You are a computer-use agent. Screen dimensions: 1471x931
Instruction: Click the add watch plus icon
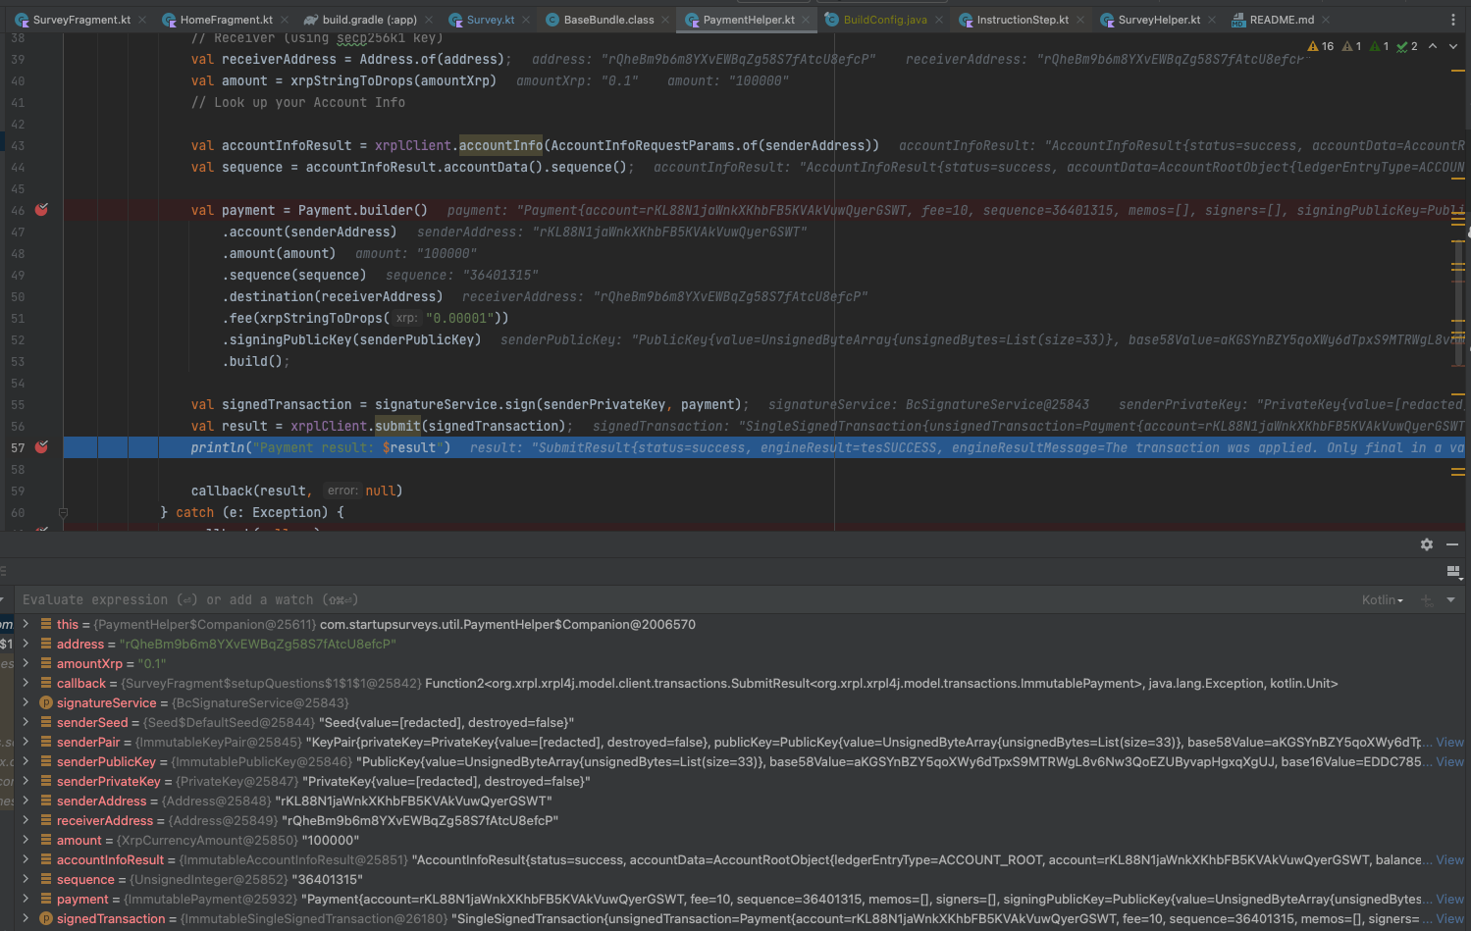(1427, 599)
